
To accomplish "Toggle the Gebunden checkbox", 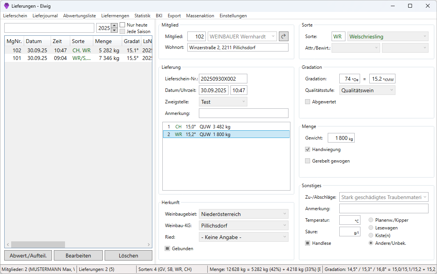I will click(x=167, y=248).
